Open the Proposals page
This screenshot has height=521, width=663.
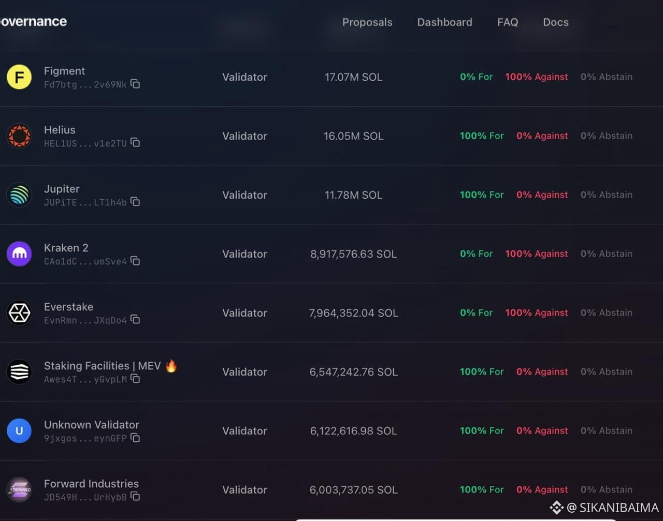(x=367, y=22)
